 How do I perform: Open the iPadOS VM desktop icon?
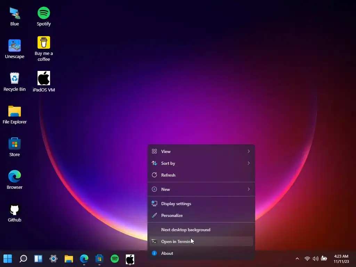43,82
